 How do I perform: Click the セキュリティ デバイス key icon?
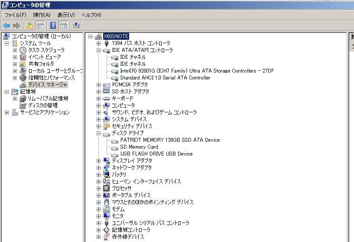click(107, 126)
